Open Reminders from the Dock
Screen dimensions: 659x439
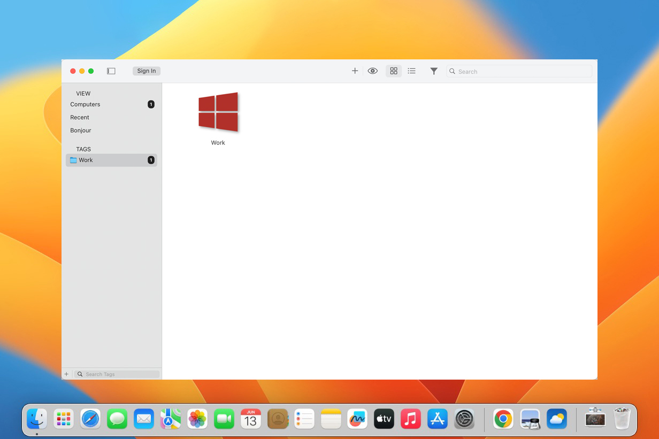pos(304,419)
